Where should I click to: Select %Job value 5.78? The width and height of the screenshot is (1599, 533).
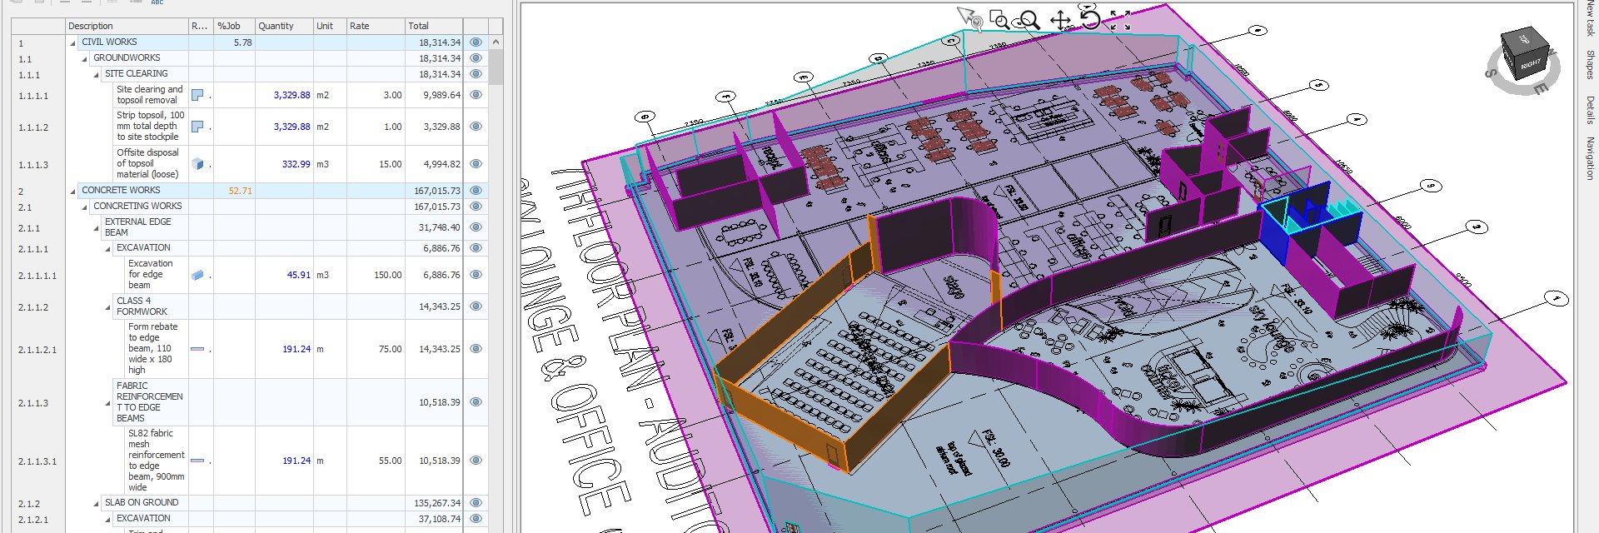tap(242, 42)
